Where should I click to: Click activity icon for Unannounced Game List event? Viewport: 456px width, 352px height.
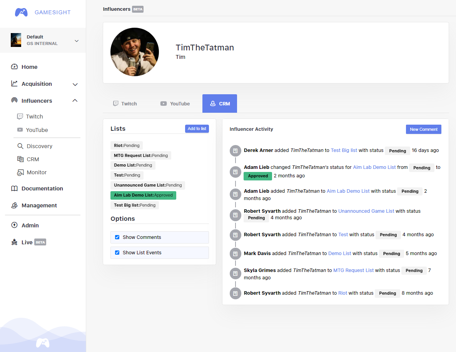click(x=235, y=215)
